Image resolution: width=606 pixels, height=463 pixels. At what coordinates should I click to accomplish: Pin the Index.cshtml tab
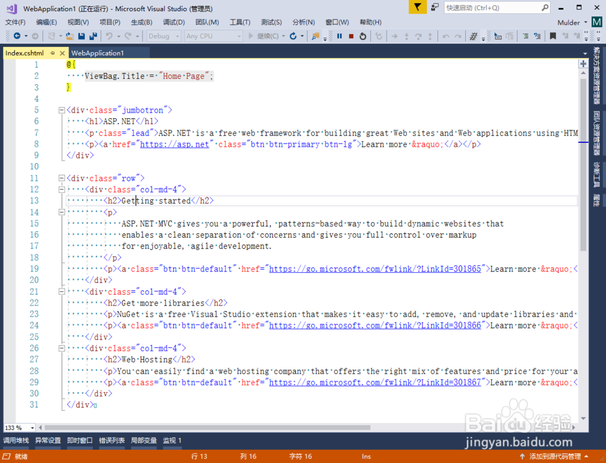[53, 53]
